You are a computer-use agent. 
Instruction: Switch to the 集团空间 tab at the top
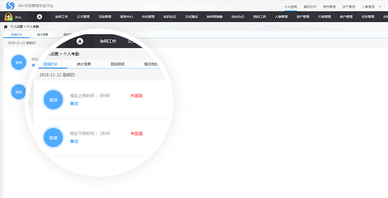[310, 7]
